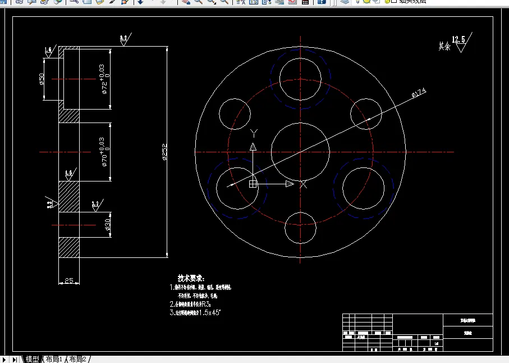Select the 25 width dimension text
Image resolution: width=509 pixels, height=363 pixels.
pyautogui.click(x=69, y=280)
